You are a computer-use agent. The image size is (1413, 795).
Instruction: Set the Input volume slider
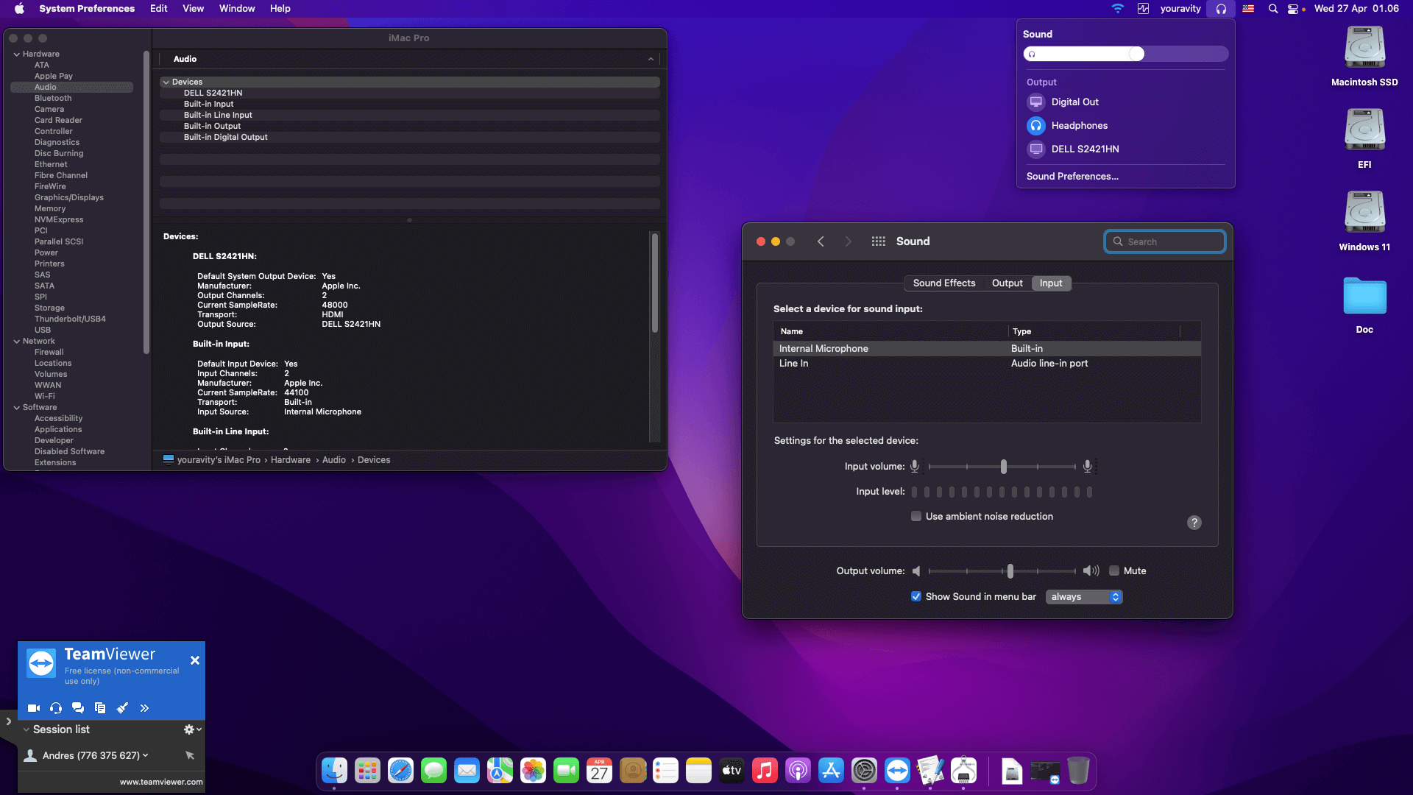[1003, 467]
